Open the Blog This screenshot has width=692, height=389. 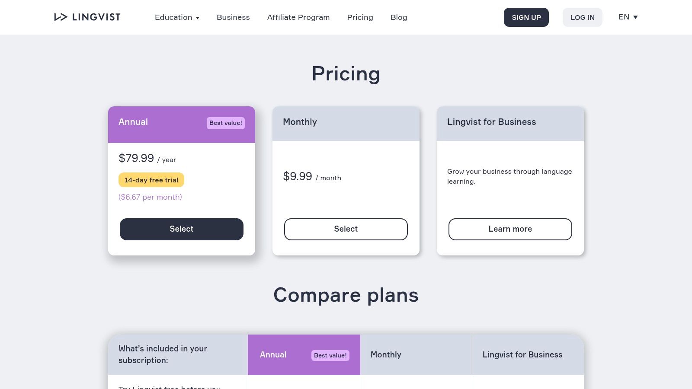coord(398,17)
